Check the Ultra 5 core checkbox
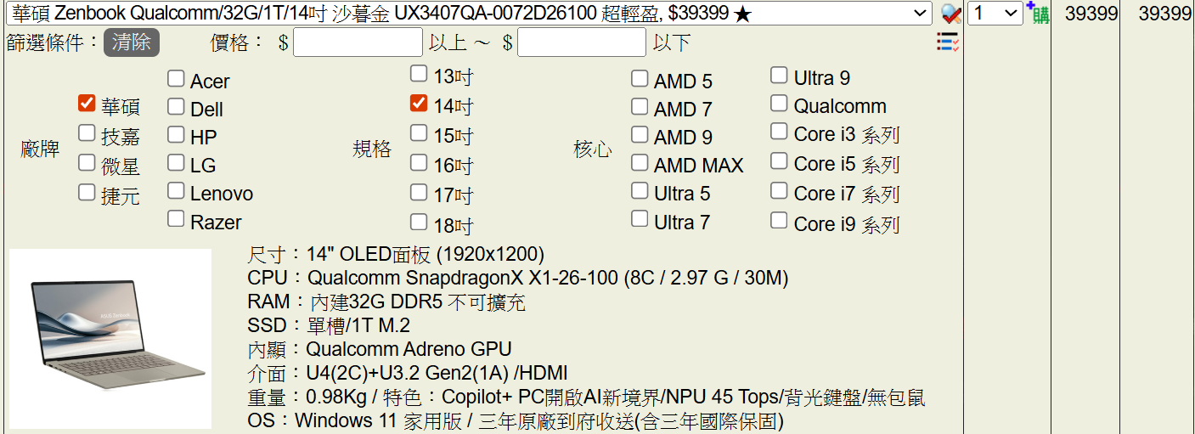1195x434 pixels. coord(640,191)
